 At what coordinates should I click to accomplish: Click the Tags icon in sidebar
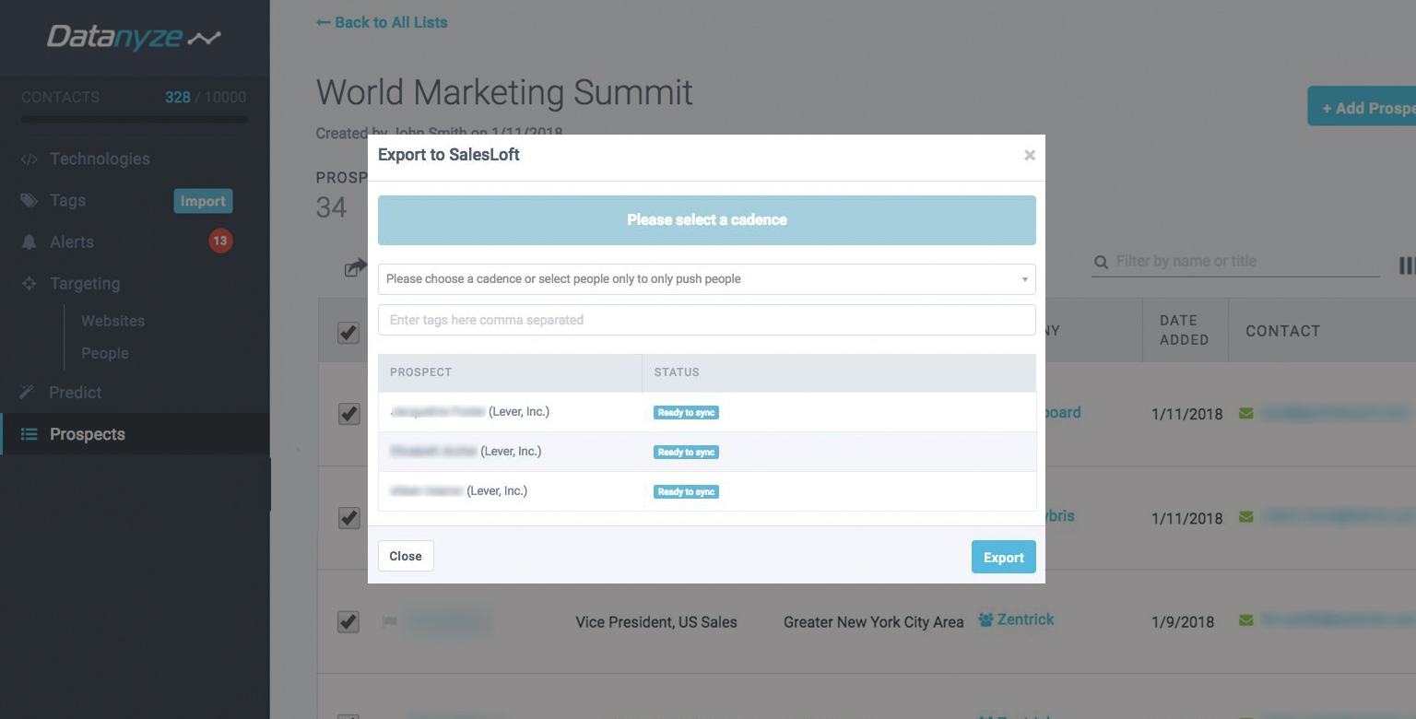pyautogui.click(x=29, y=201)
